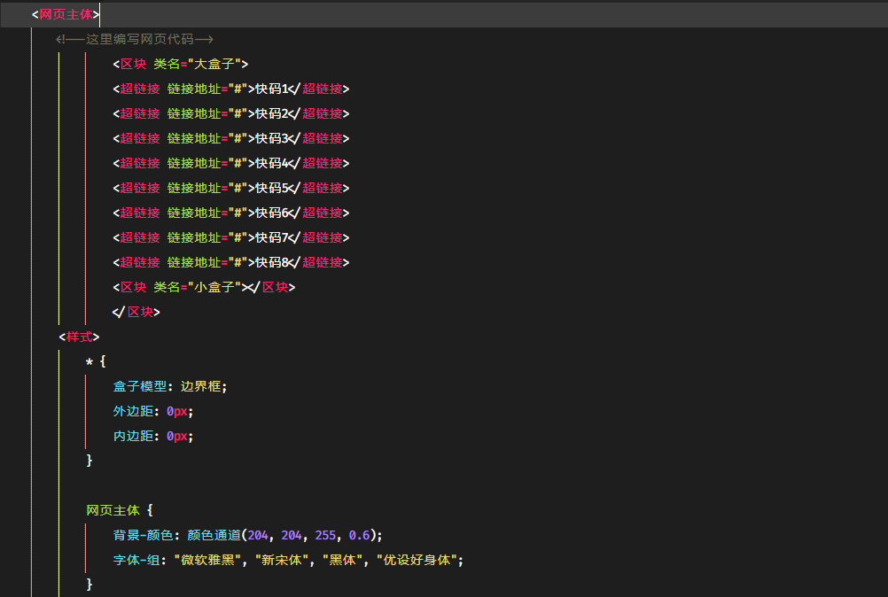
Task: Click the link text 快码5
Action: [272, 188]
